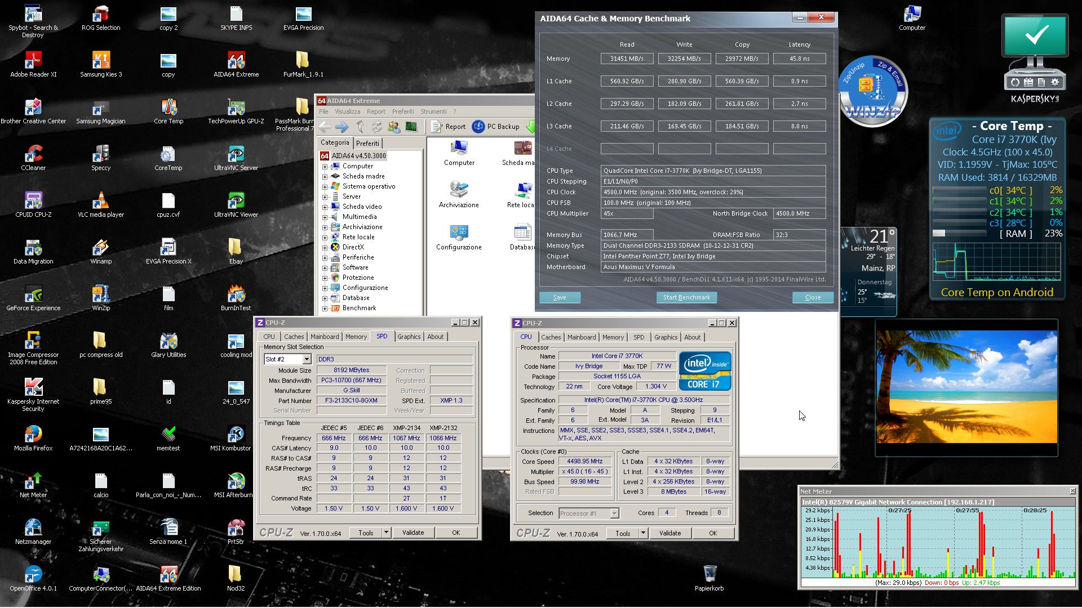This screenshot has height=608, width=1082.
Task: Open the UltraVNC Viewer desktop icon
Action: (x=236, y=204)
